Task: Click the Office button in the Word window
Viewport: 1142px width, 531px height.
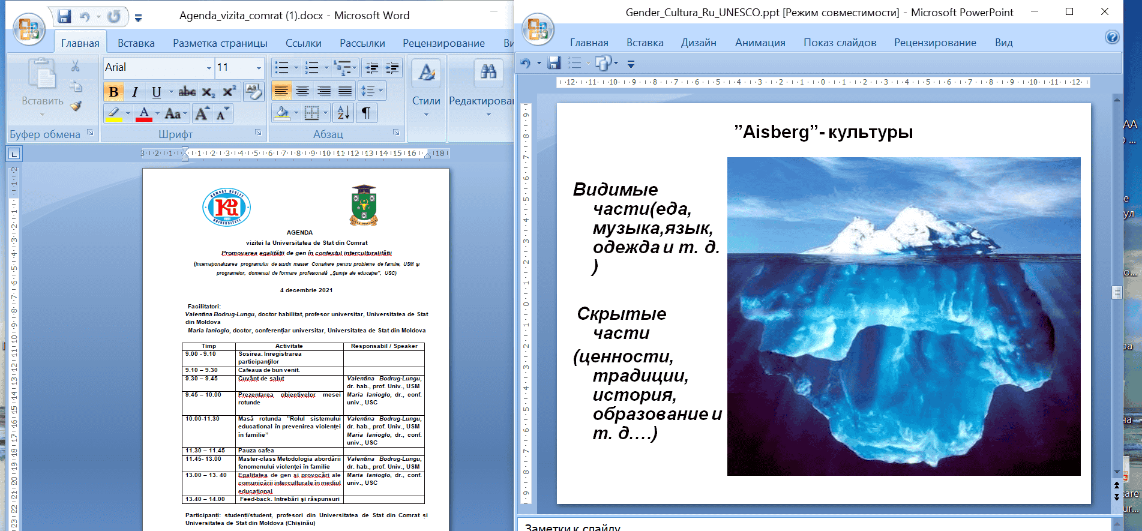Action: (29, 29)
